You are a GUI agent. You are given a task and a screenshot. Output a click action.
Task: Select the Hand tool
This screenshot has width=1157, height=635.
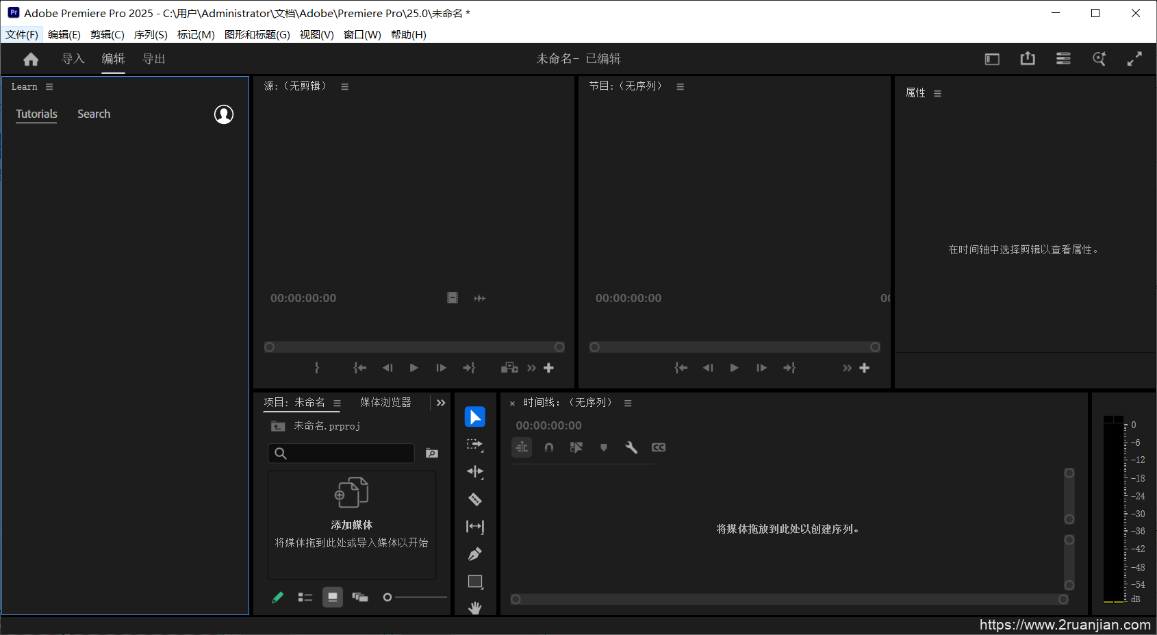point(475,608)
